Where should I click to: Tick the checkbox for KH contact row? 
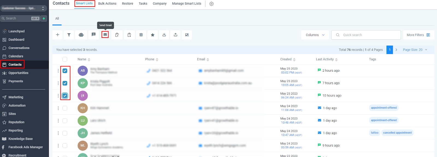(x=65, y=108)
